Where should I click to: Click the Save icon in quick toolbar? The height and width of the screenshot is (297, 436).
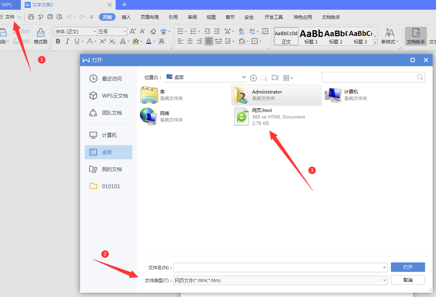point(31,17)
